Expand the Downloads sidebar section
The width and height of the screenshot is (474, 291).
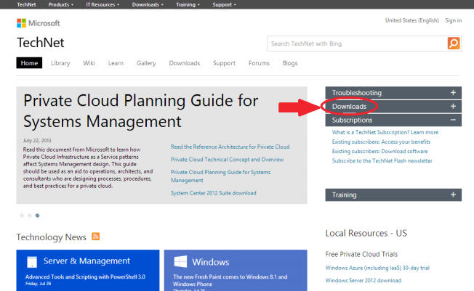pyautogui.click(x=453, y=107)
